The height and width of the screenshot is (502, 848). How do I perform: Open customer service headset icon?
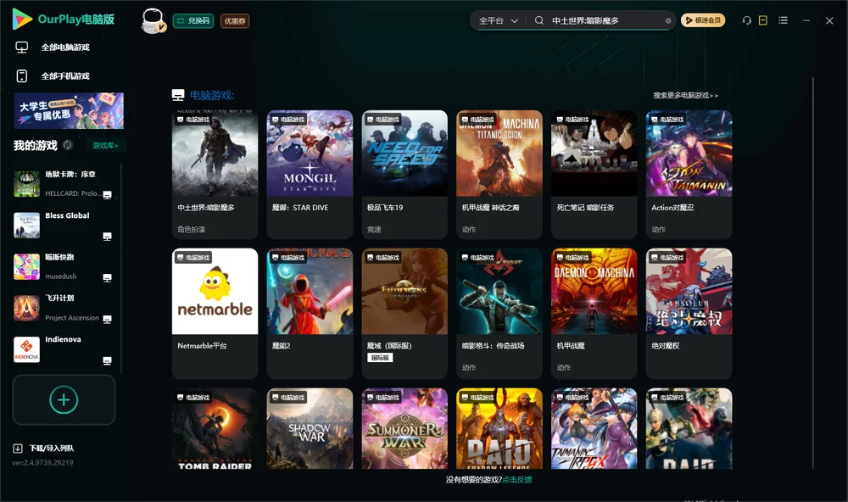tap(746, 20)
